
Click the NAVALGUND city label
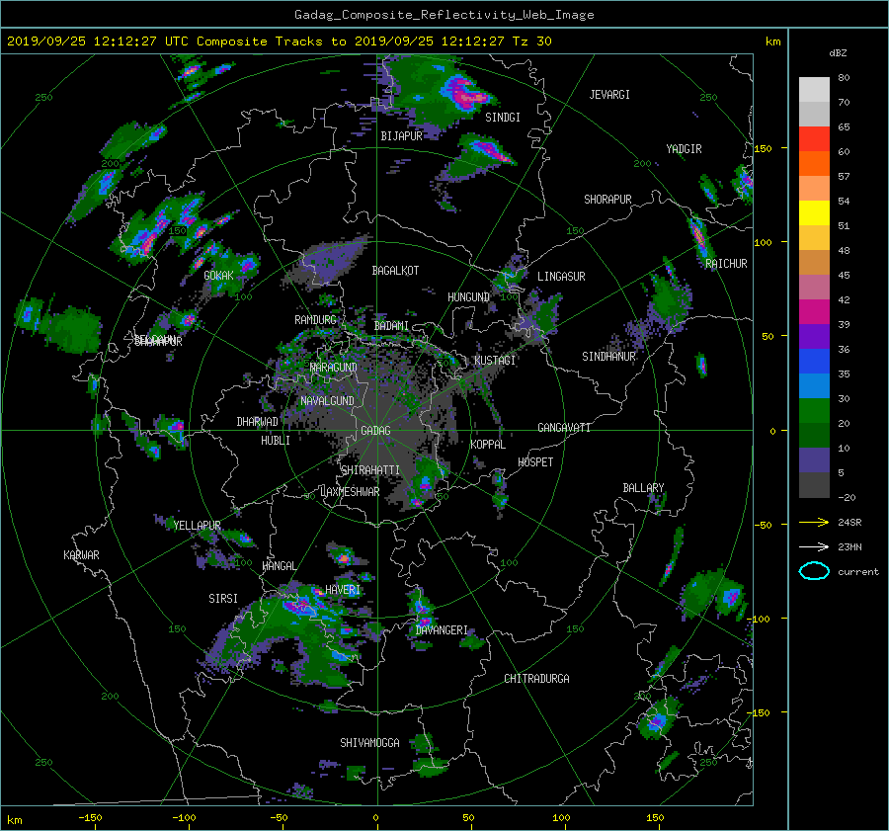pyautogui.click(x=327, y=401)
